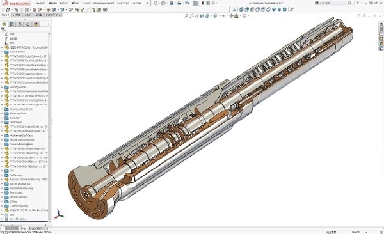Open the Insert menu (挿入)
The image size is (384, 234).
(75, 3)
